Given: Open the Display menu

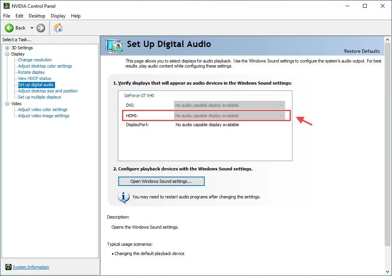Looking at the screenshot, I should point(58,16).
